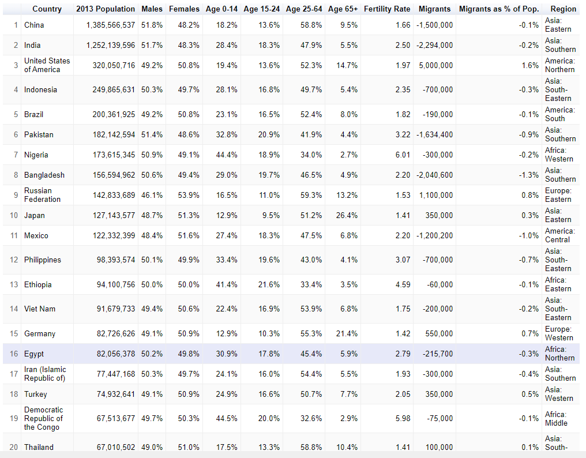
Task: Sort by the Age 0-14 column header
Action: point(221,9)
